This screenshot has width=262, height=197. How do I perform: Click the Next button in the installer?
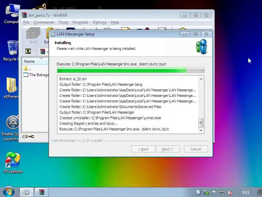pos(168,149)
